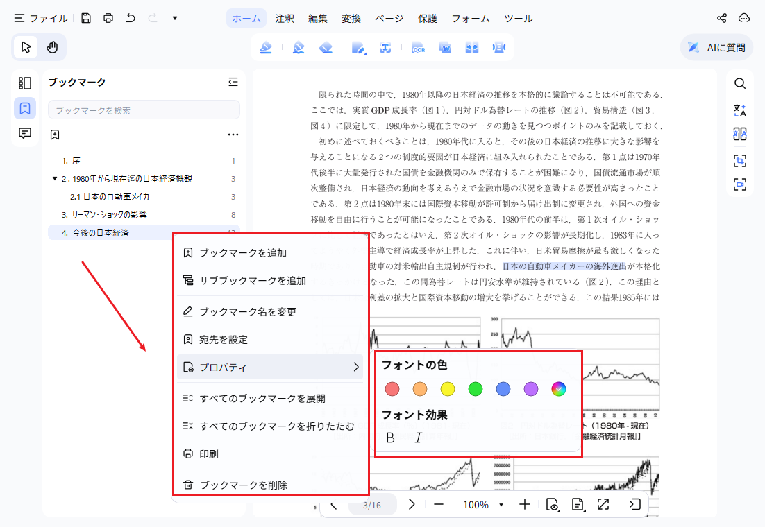Image resolution: width=765 pixels, height=527 pixels.
Task: Click the ブックマークを検索 field
Action: [x=144, y=110]
